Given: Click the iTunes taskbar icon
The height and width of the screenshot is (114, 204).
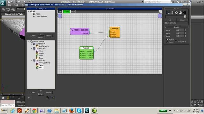Looking at the screenshot, I should [x=49, y=111].
